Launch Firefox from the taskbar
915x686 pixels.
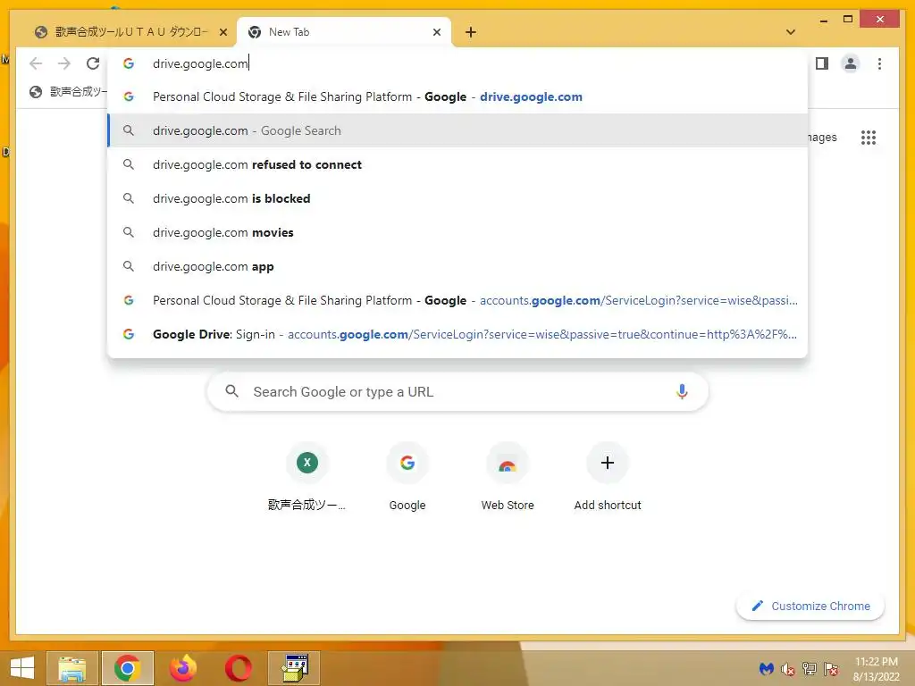(182, 668)
